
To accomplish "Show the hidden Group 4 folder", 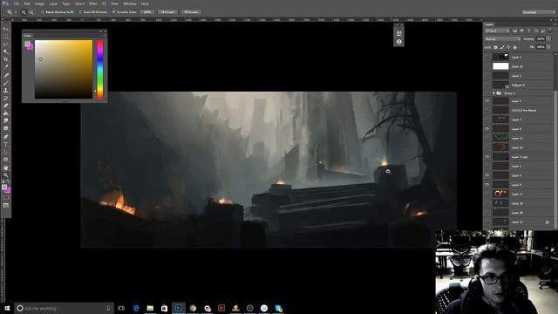I will coord(487,93).
